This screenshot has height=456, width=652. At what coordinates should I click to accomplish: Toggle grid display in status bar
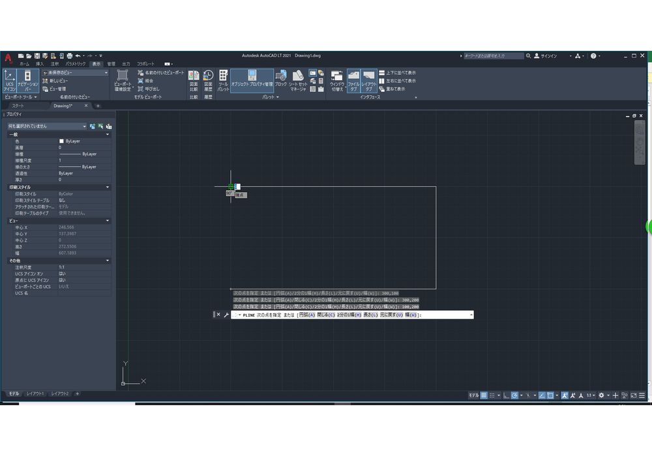[x=484, y=395]
